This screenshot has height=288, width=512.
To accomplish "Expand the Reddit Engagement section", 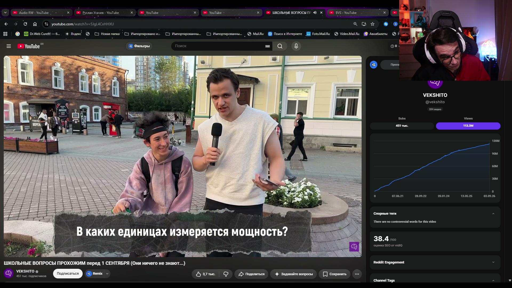I will 435,262.
